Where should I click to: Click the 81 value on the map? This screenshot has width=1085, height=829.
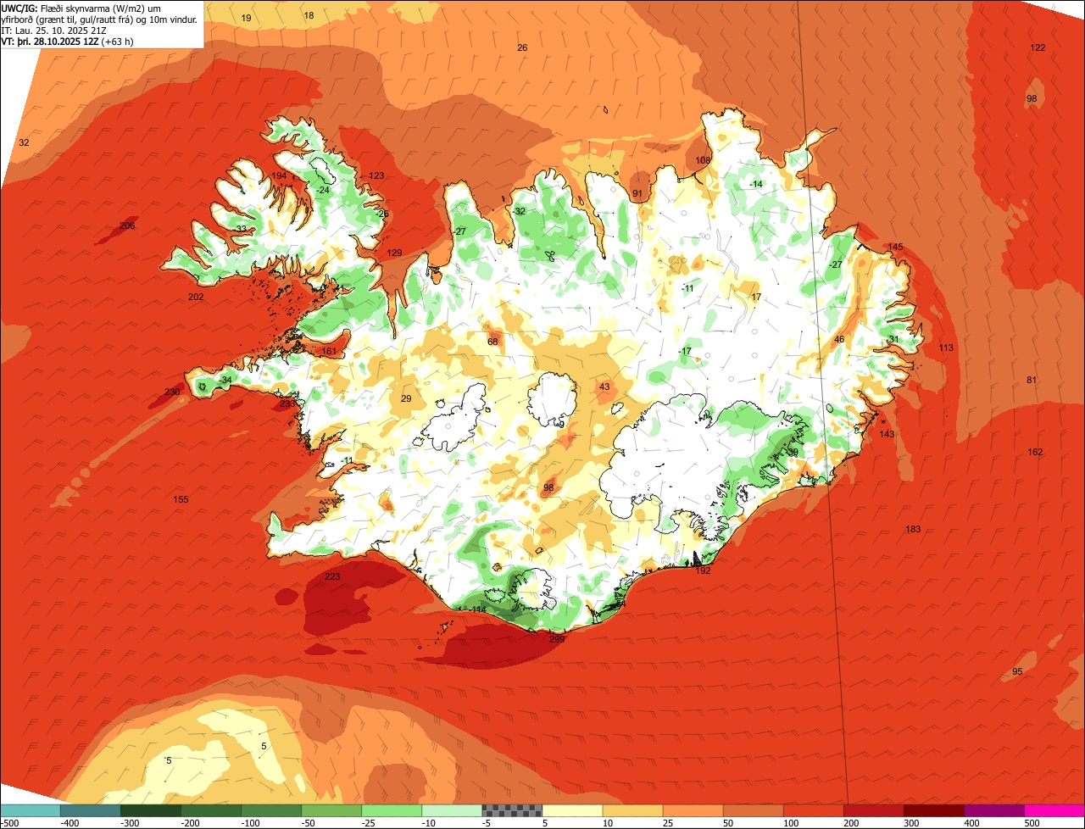coord(1032,380)
